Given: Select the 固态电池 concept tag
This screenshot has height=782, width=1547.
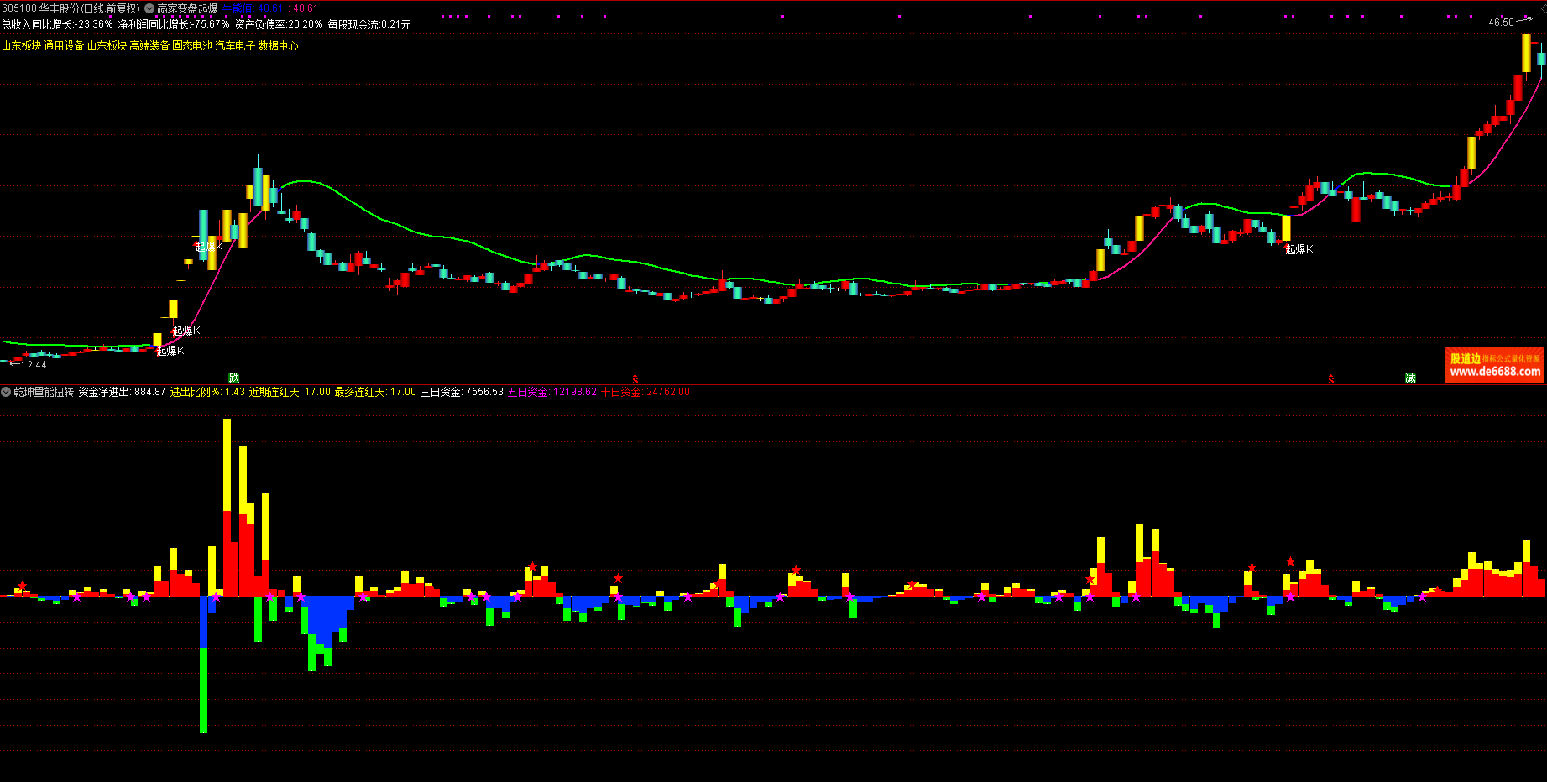Looking at the screenshot, I should (x=192, y=45).
